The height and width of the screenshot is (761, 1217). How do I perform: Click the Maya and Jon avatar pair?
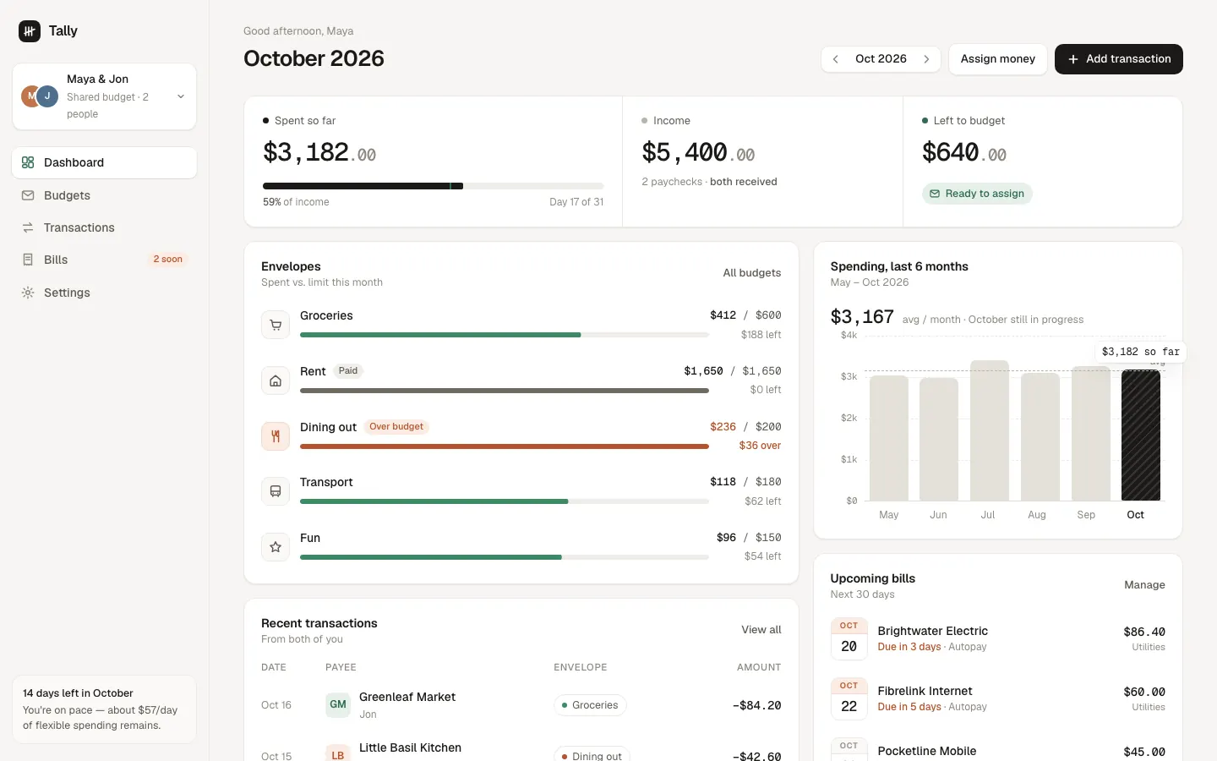pyautogui.click(x=40, y=96)
